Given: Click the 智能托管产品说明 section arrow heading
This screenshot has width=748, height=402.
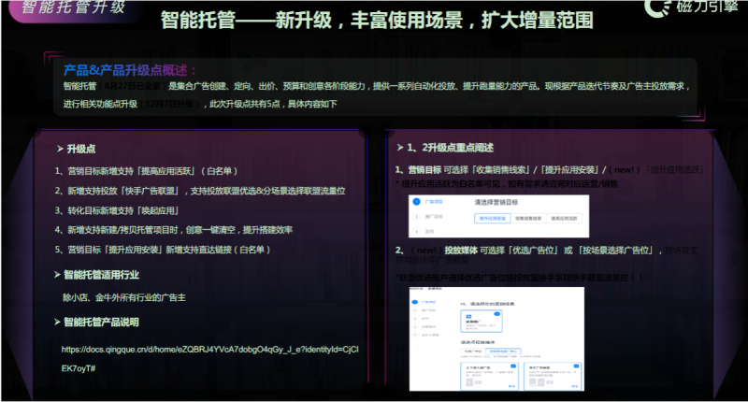Looking at the screenshot, I should pyautogui.click(x=96, y=322).
